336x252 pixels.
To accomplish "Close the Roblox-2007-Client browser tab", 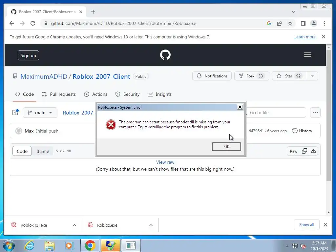I will [81, 12].
